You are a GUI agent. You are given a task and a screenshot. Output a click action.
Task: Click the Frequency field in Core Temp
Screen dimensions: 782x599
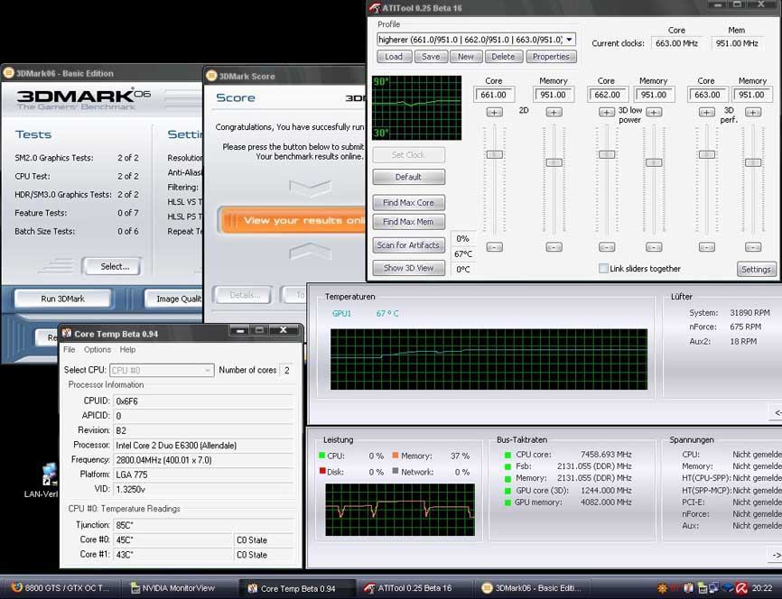coord(203,460)
